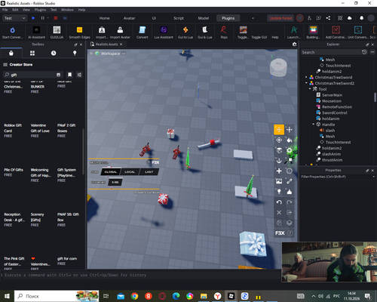This screenshot has height=302, width=377.
Task: Select the F3X Decorate tool
Action: tap(290, 192)
